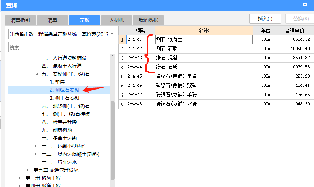This screenshot has width=314, height=187.
Task: Click the 含税单价 column header
Action: point(295,30)
